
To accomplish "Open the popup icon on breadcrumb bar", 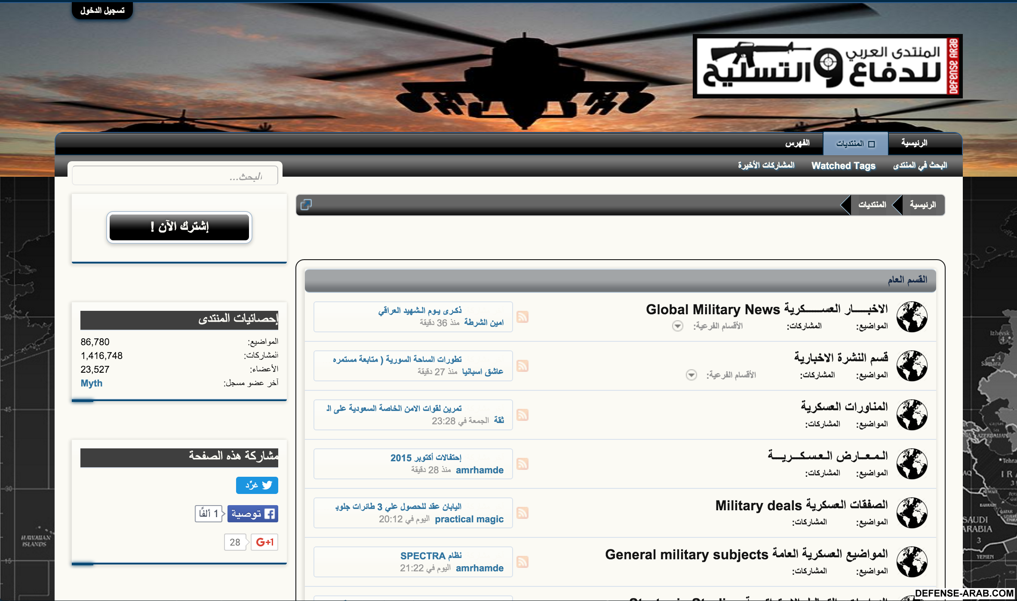I will coord(306,205).
